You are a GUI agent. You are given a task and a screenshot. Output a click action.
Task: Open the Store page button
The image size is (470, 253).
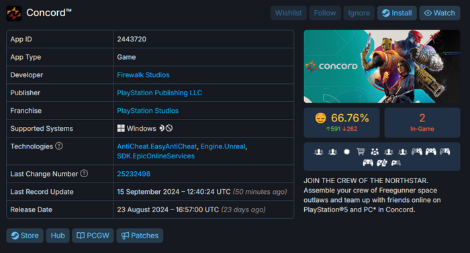(25, 236)
